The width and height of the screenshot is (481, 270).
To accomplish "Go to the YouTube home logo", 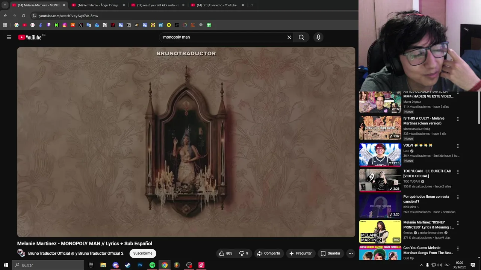I will pyautogui.click(x=30, y=37).
